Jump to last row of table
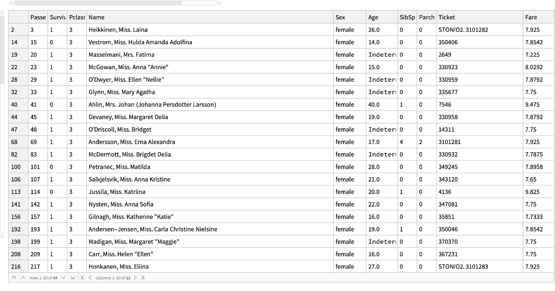This screenshot has width=555, height=291. (x=72, y=278)
